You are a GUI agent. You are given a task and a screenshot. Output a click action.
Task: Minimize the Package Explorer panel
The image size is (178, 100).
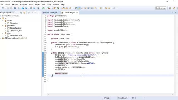(x=35, y=12)
